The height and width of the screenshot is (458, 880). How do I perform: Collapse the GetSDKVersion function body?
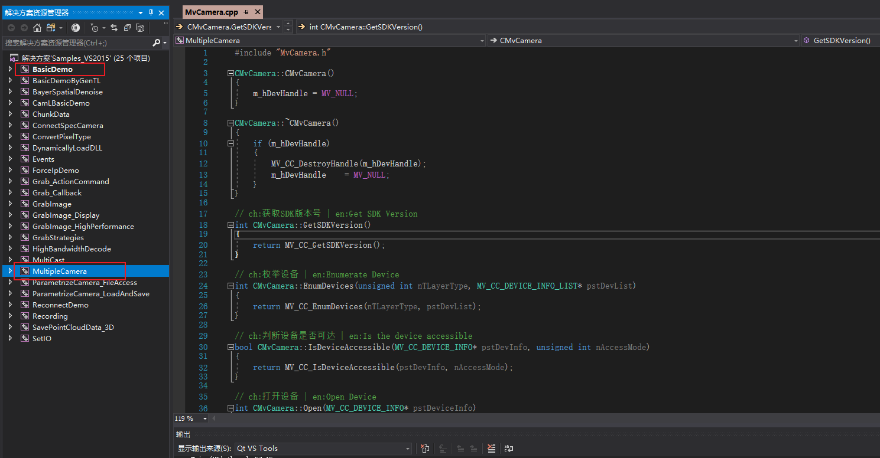coord(230,225)
